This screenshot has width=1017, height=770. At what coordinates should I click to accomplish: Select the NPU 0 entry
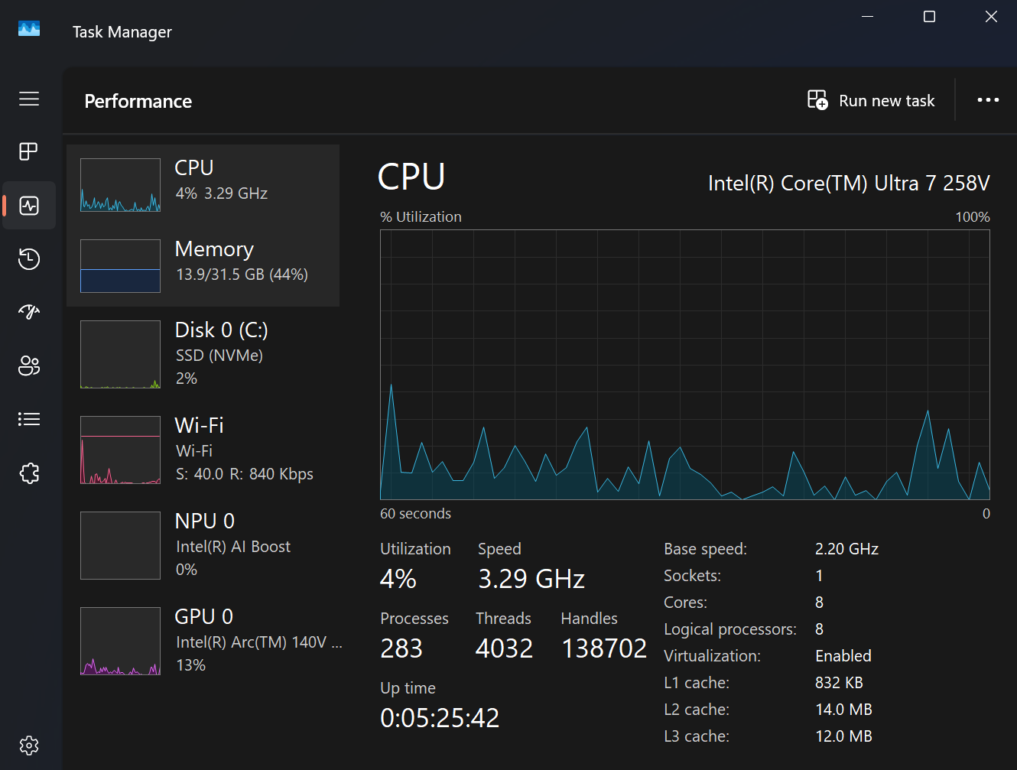[203, 545]
